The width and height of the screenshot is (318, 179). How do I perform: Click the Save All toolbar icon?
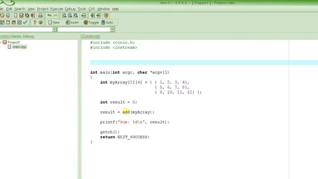point(27,15)
